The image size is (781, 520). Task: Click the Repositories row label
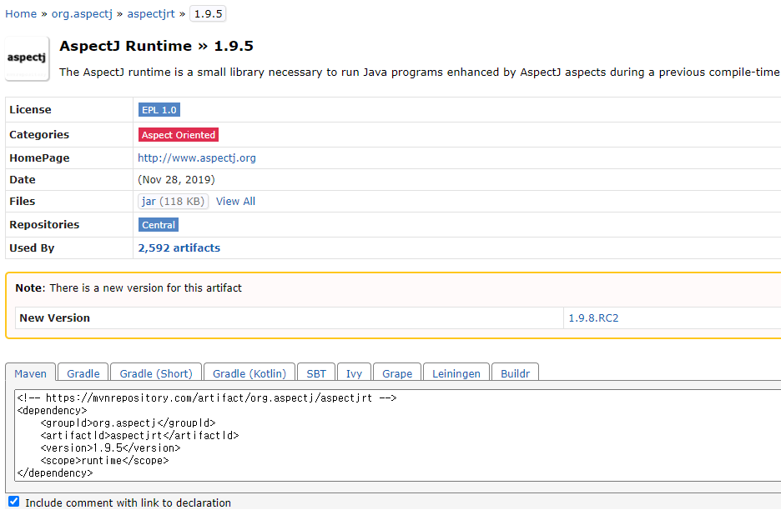[x=44, y=224]
